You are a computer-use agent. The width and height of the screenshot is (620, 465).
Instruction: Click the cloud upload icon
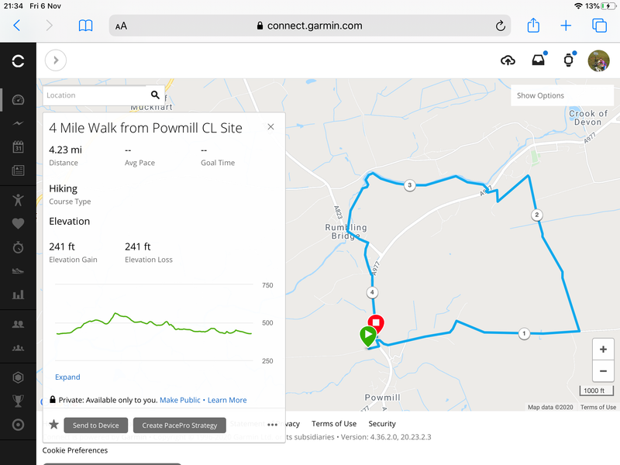tap(508, 60)
